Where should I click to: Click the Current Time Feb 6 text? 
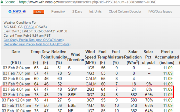point(27,36)
